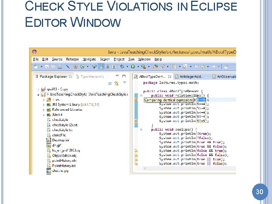Select cloneFile in Package Explorer

pyautogui.click(x=56, y=135)
